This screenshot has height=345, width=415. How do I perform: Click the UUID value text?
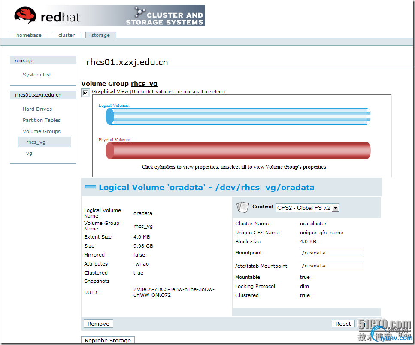point(174,292)
